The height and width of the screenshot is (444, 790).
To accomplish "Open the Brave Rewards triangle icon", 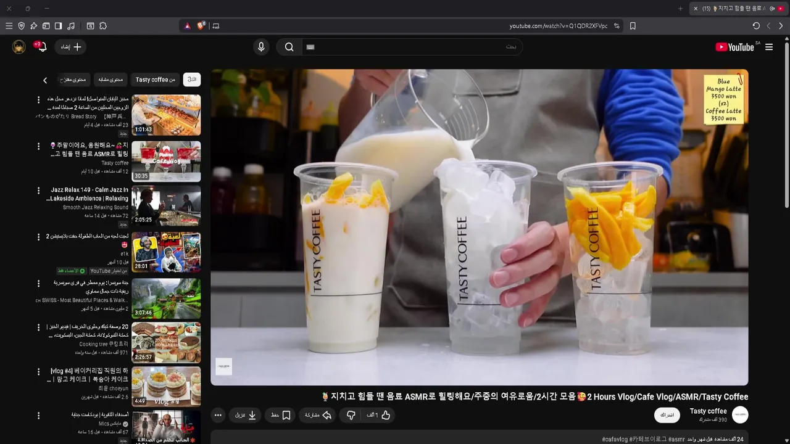I will pyautogui.click(x=188, y=26).
